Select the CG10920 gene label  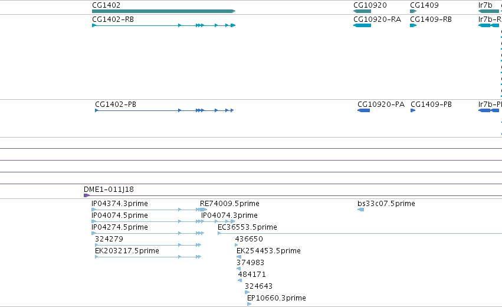click(x=370, y=5)
